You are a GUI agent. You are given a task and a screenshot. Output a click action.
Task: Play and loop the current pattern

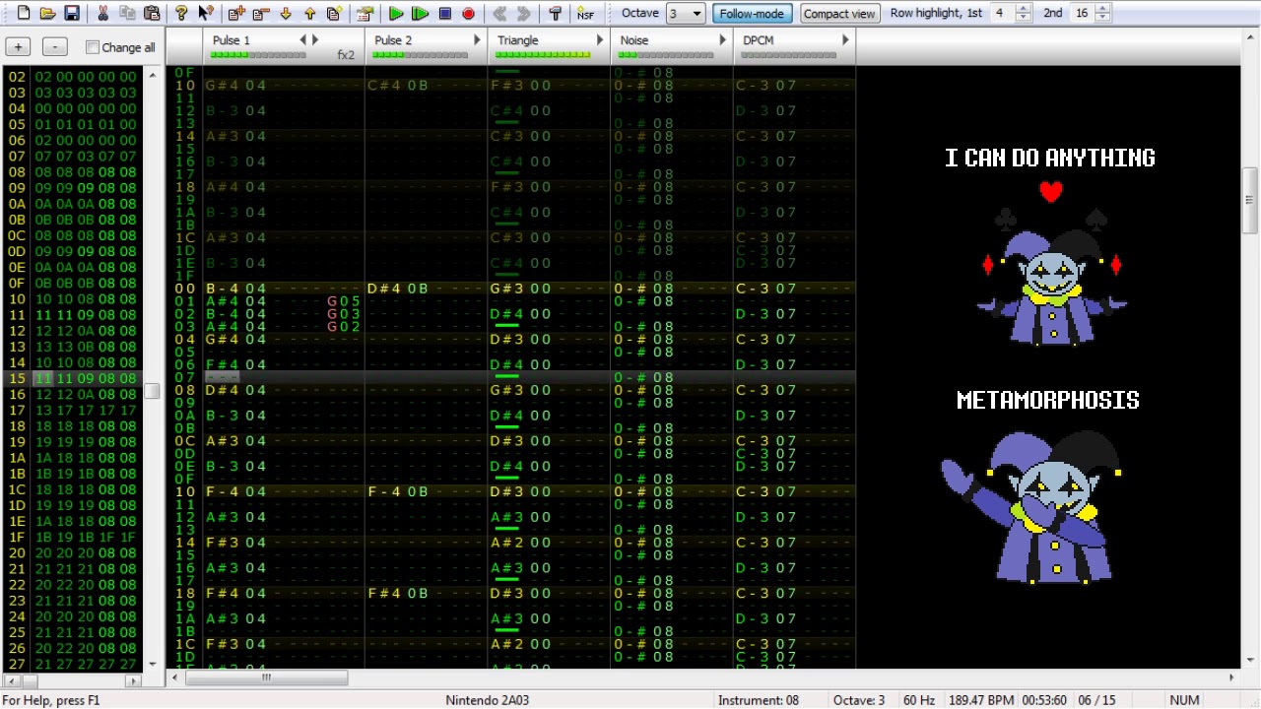tap(421, 14)
